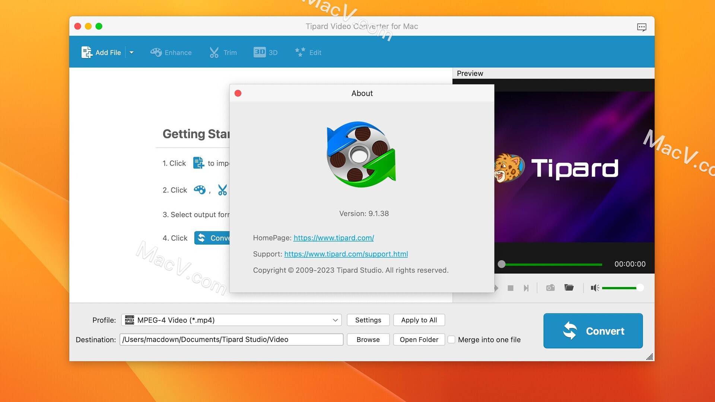
Task: Toggle the Merge into one file checkbox
Action: pos(451,339)
